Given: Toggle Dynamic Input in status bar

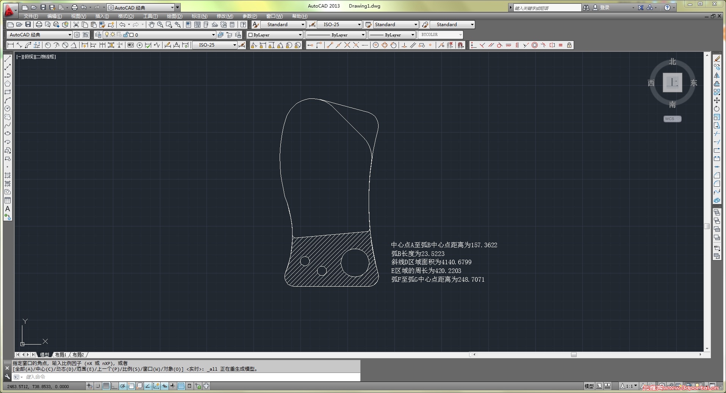Looking at the screenshot, I should [164, 386].
